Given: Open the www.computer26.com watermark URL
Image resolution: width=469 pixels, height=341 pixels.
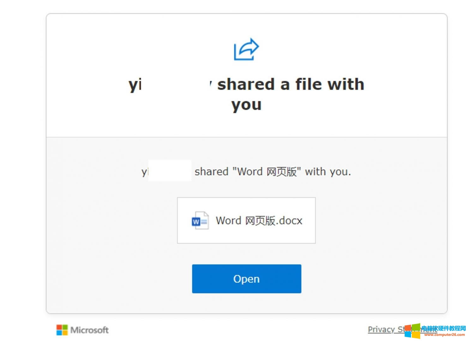Looking at the screenshot, I should pyautogui.click(x=444, y=335).
